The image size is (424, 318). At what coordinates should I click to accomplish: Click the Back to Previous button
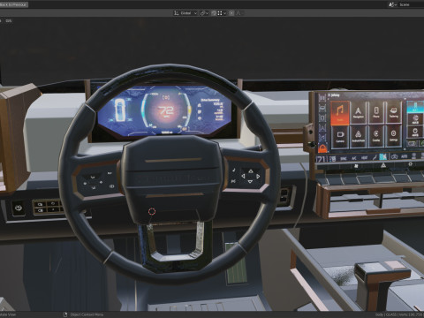click(13, 4)
